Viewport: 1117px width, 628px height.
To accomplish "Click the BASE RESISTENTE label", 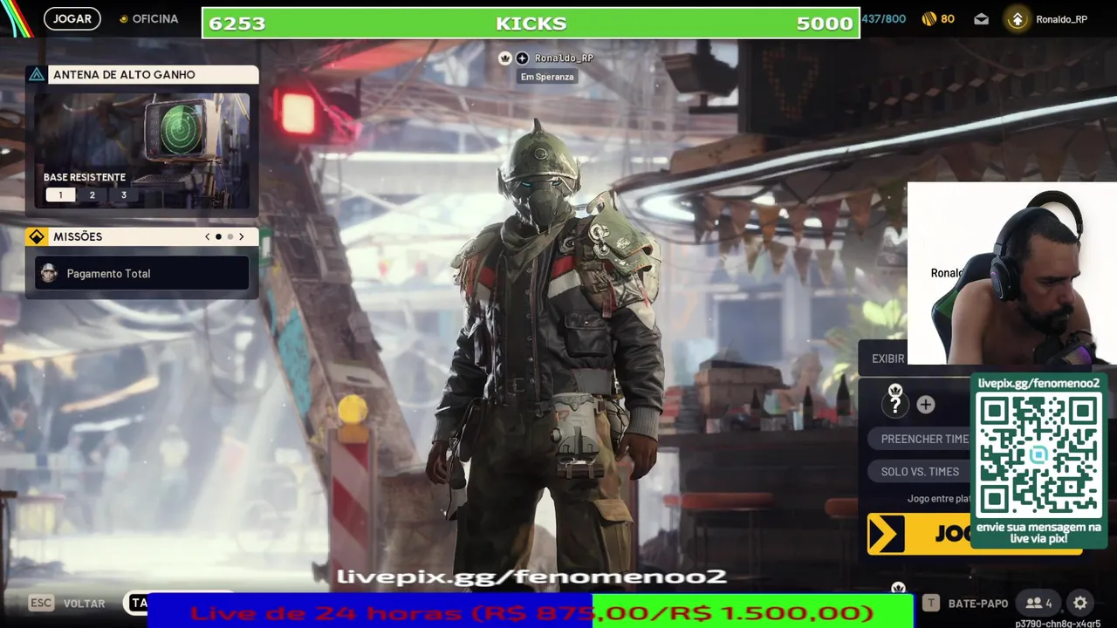I will tap(85, 177).
